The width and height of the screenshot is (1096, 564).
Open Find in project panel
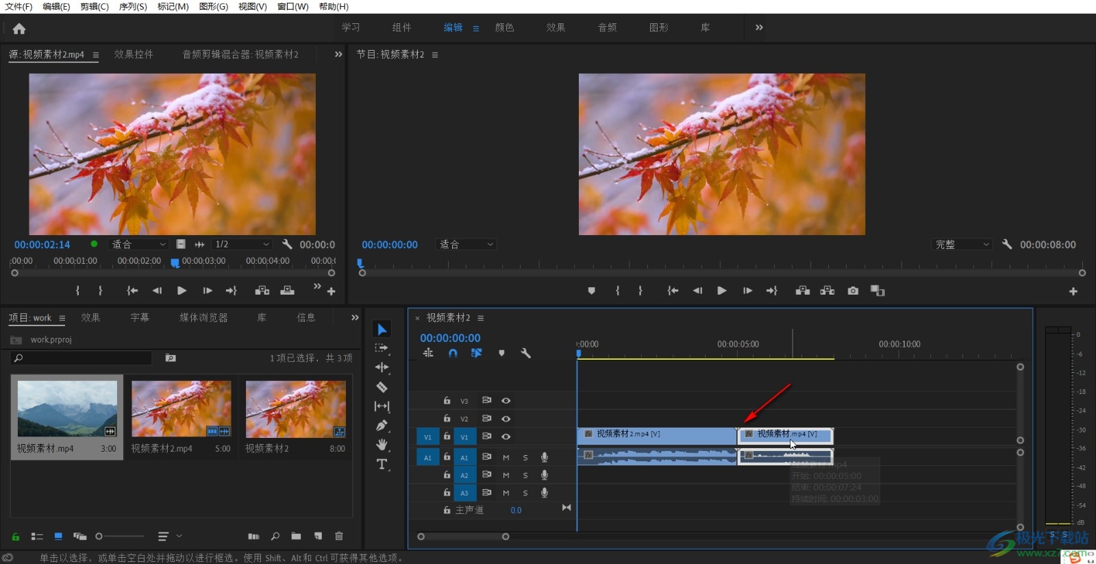[x=275, y=536]
